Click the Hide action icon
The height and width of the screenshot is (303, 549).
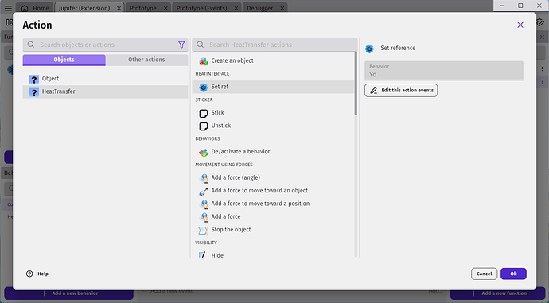202,254
